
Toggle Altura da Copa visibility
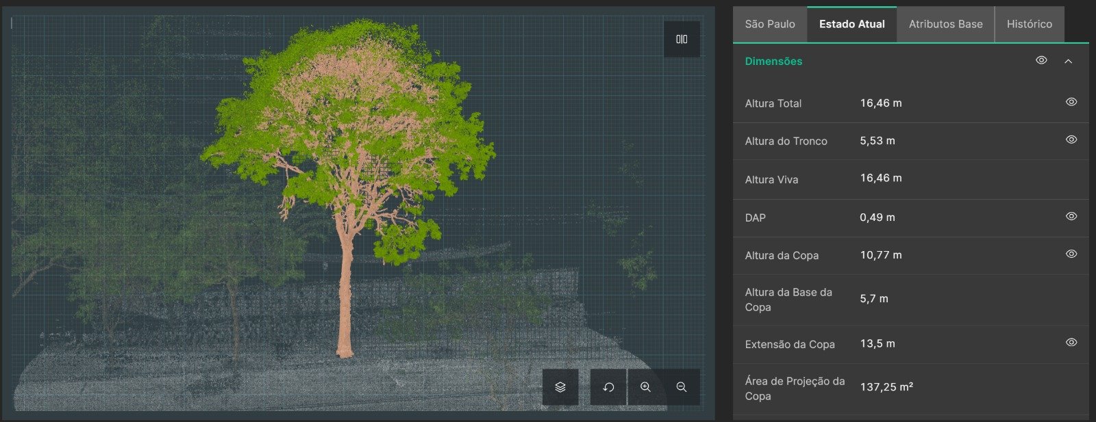pyautogui.click(x=1071, y=254)
